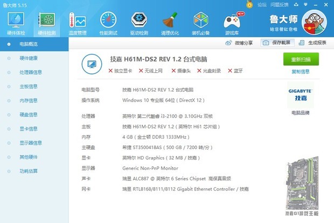Open 温度管理 temperature management
The image size is (334, 223).
pyautogui.click(x=78, y=24)
